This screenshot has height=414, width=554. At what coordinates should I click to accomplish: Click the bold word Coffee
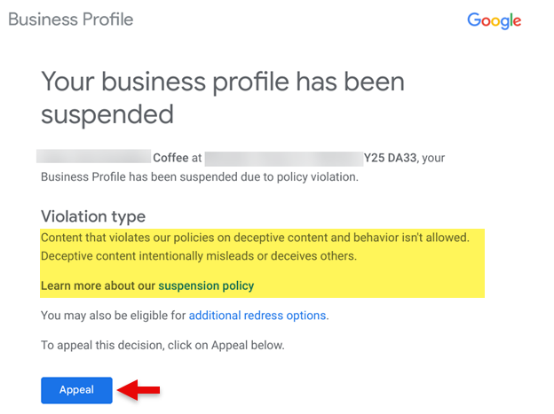click(x=171, y=158)
